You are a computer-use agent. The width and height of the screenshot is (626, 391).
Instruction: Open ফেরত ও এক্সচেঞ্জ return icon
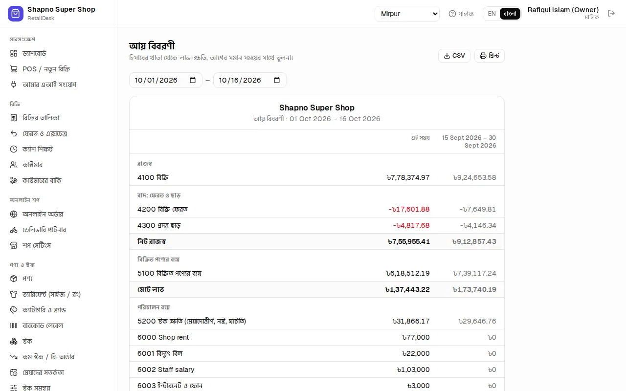14,133
